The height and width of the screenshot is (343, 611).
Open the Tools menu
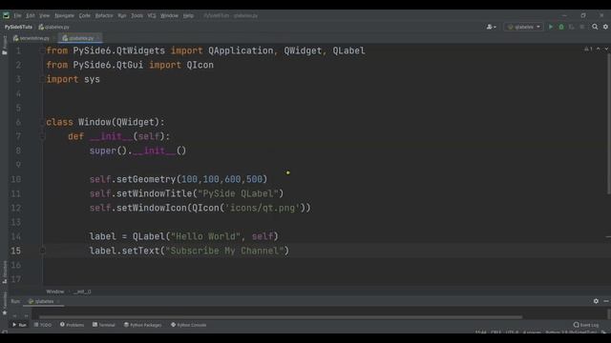(137, 15)
